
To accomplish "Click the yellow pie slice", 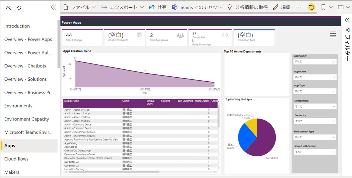I will click(252, 126).
